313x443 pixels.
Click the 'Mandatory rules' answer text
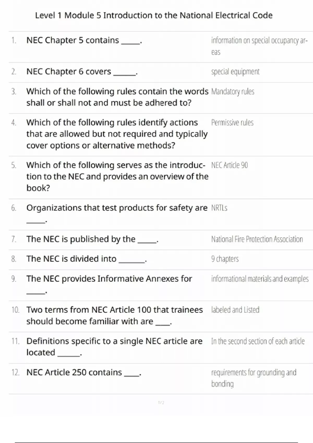tap(233, 92)
